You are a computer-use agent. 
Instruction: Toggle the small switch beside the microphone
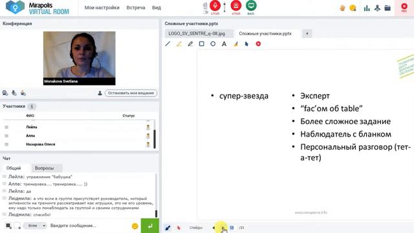pos(205,12)
